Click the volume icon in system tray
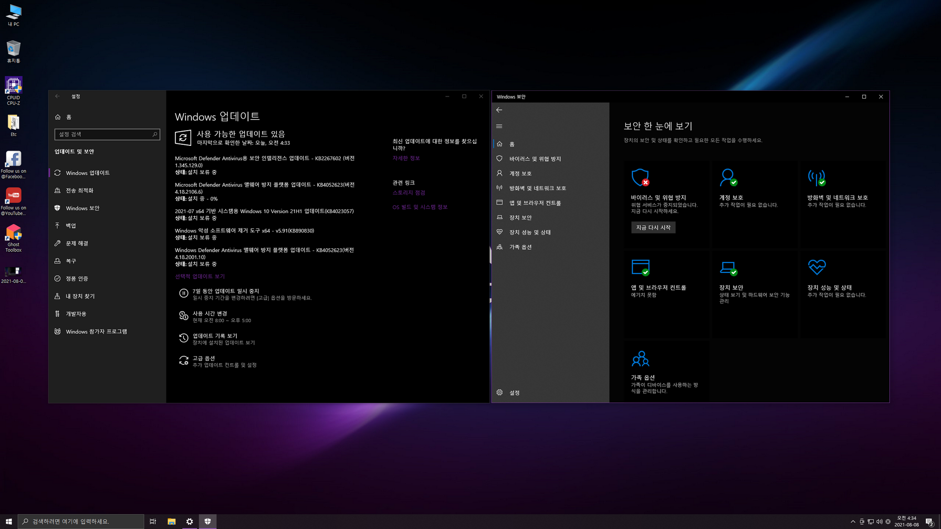The image size is (941, 529). pyautogui.click(x=880, y=522)
